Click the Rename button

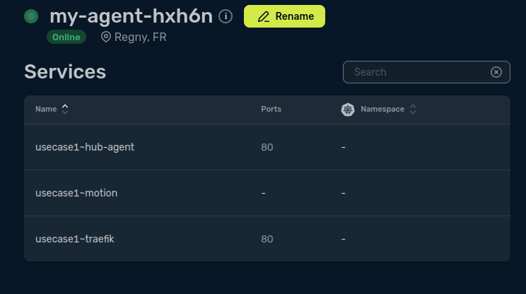[284, 16]
